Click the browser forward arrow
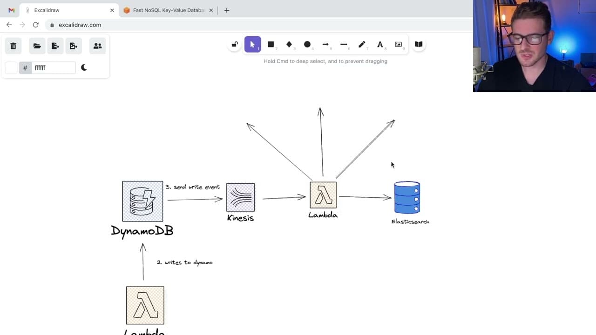This screenshot has width=596, height=335. coord(22,25)
